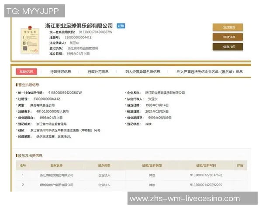The height and width of the screenshot is (209, 262).
Task: Click 其他 in the 绿城房地产集团 row
Action: [x=152, y=185]
